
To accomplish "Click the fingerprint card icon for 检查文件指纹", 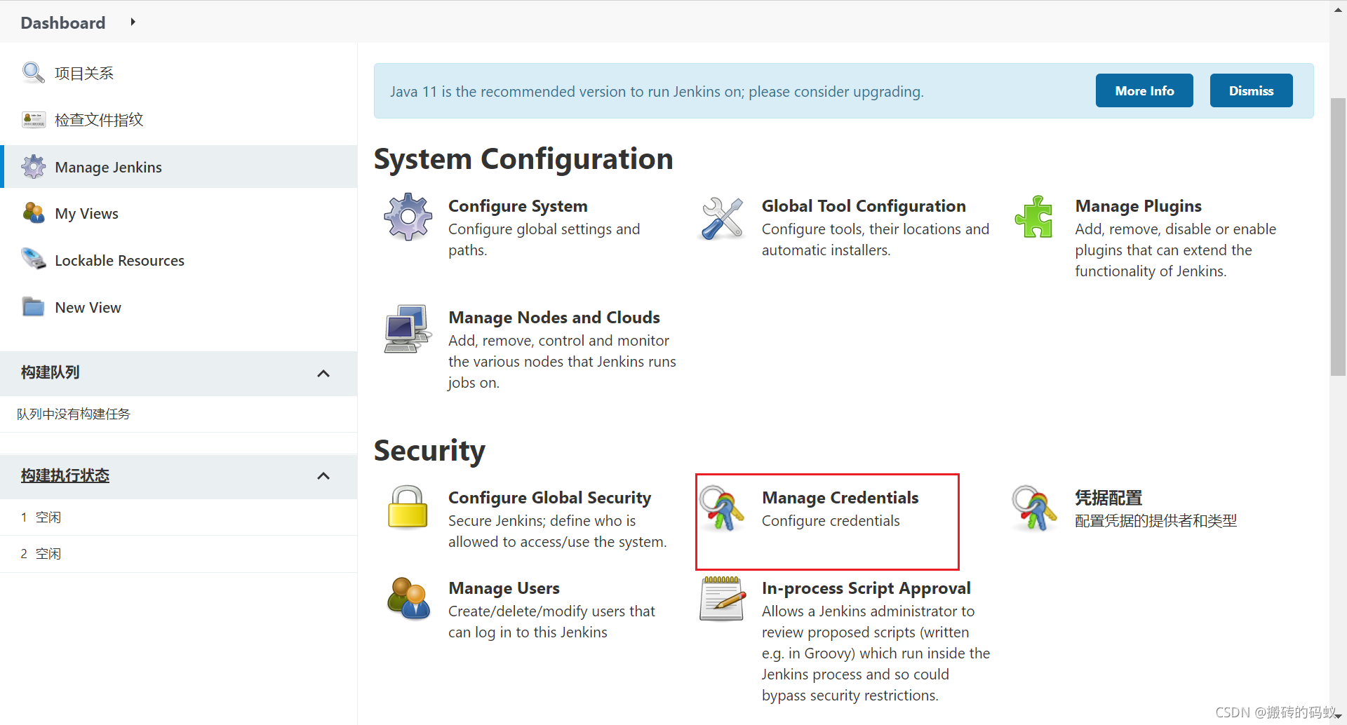I will tap(33, 120).
